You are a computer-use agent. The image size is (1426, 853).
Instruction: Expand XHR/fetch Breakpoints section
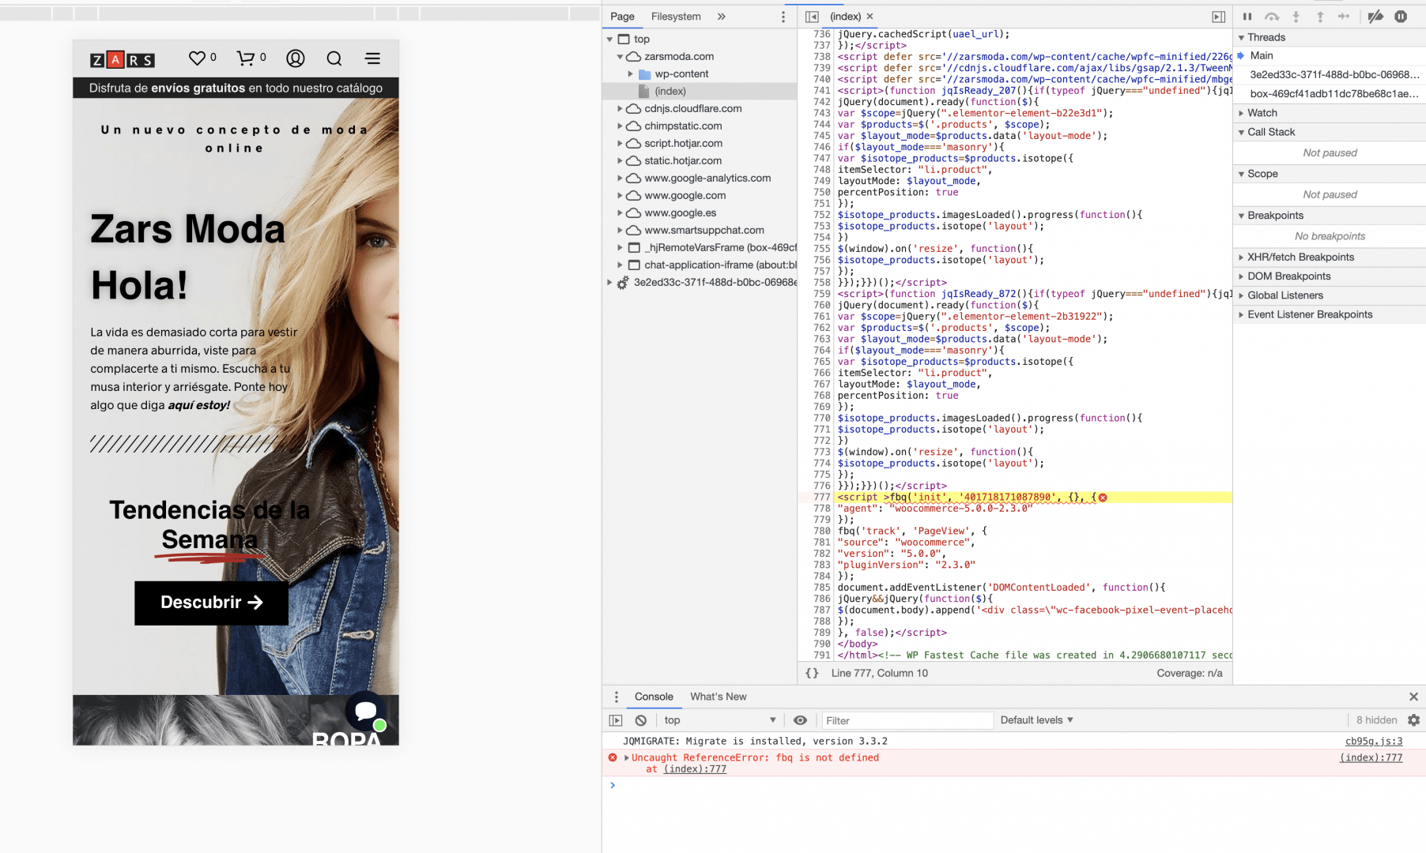[x=1241, y=257]
